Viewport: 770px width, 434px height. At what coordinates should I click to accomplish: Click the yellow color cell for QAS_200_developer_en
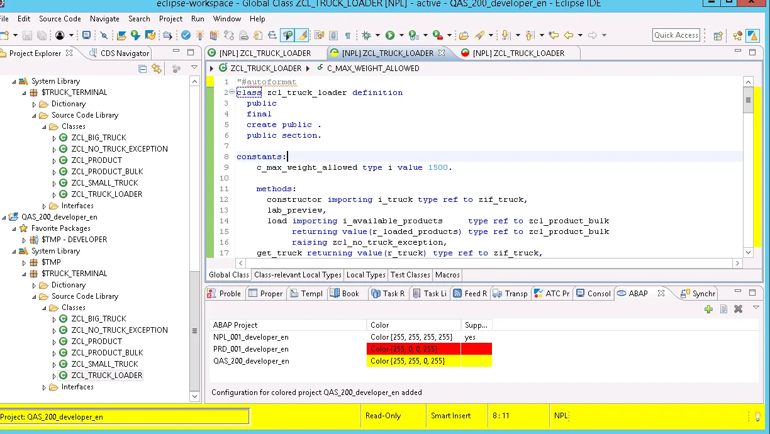click(413, 361)
